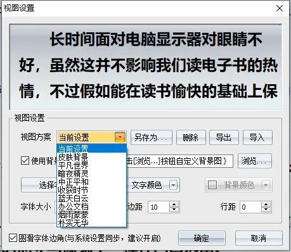The image size is (291, 252).
Task: Click the 文字颜色 button
Action: pyautogui.click(x=146, y=185)
